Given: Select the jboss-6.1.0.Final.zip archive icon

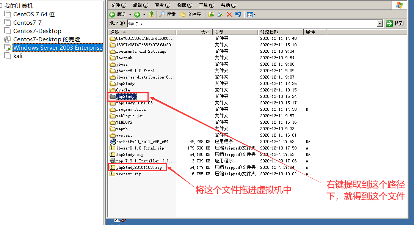Looking at the screenshot, I should (113, 148).
